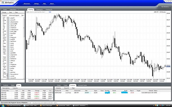The height and width of the screenshot is (107, 172).
Task: Click the Forex table horizontal scrollbar
Action: click(x=26, y=100)
